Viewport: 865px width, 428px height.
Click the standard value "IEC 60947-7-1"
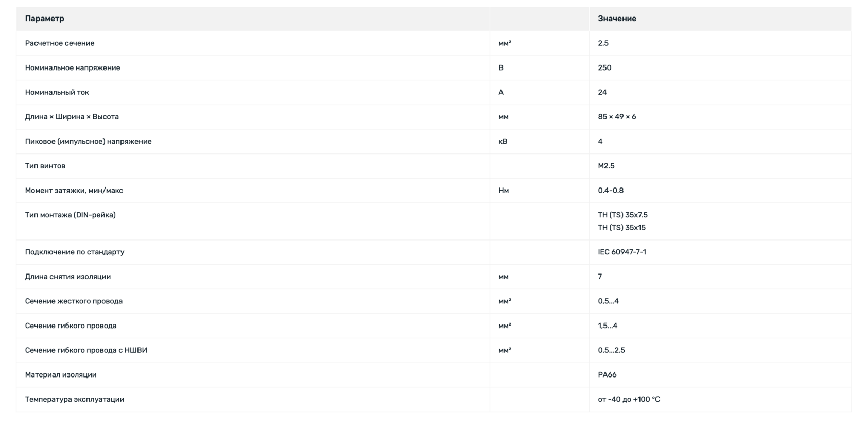point(622,252)
